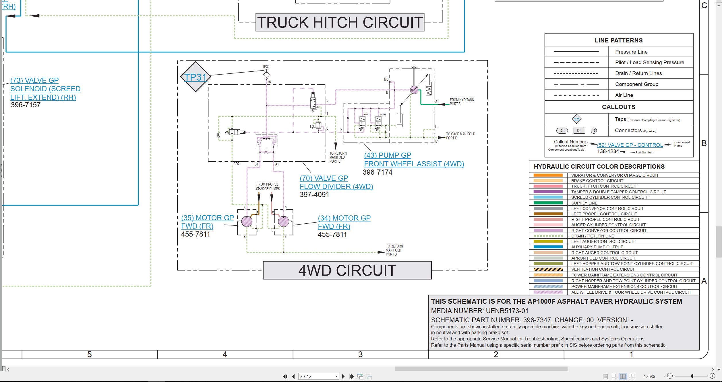Click the YY taps diamond symbol
Screen dimensions: 722x382
(576, 119)
